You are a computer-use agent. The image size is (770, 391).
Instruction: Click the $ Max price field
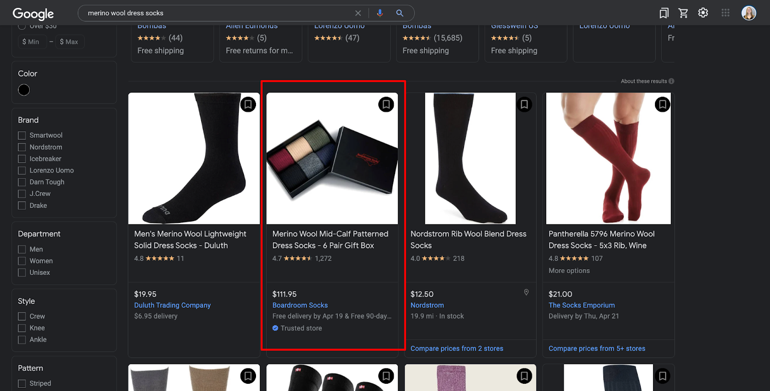coord(70,42)
